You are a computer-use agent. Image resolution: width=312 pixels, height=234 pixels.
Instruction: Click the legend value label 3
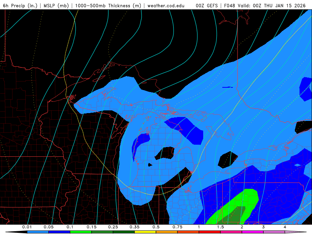click(x=264, y=227)
